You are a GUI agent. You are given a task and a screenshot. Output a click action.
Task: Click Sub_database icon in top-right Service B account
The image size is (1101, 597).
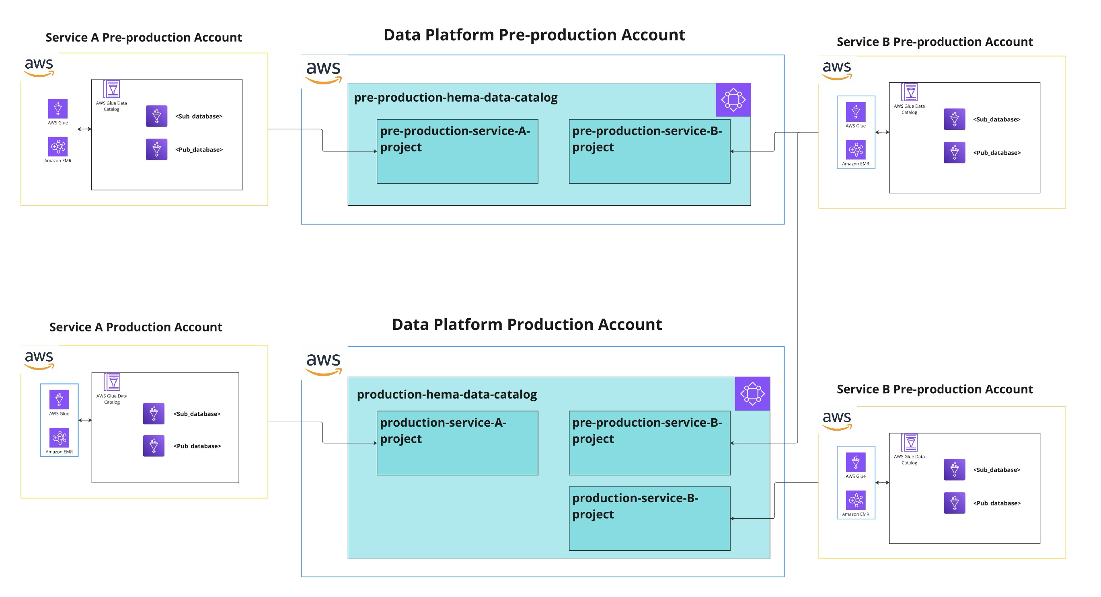click(954, 120)
